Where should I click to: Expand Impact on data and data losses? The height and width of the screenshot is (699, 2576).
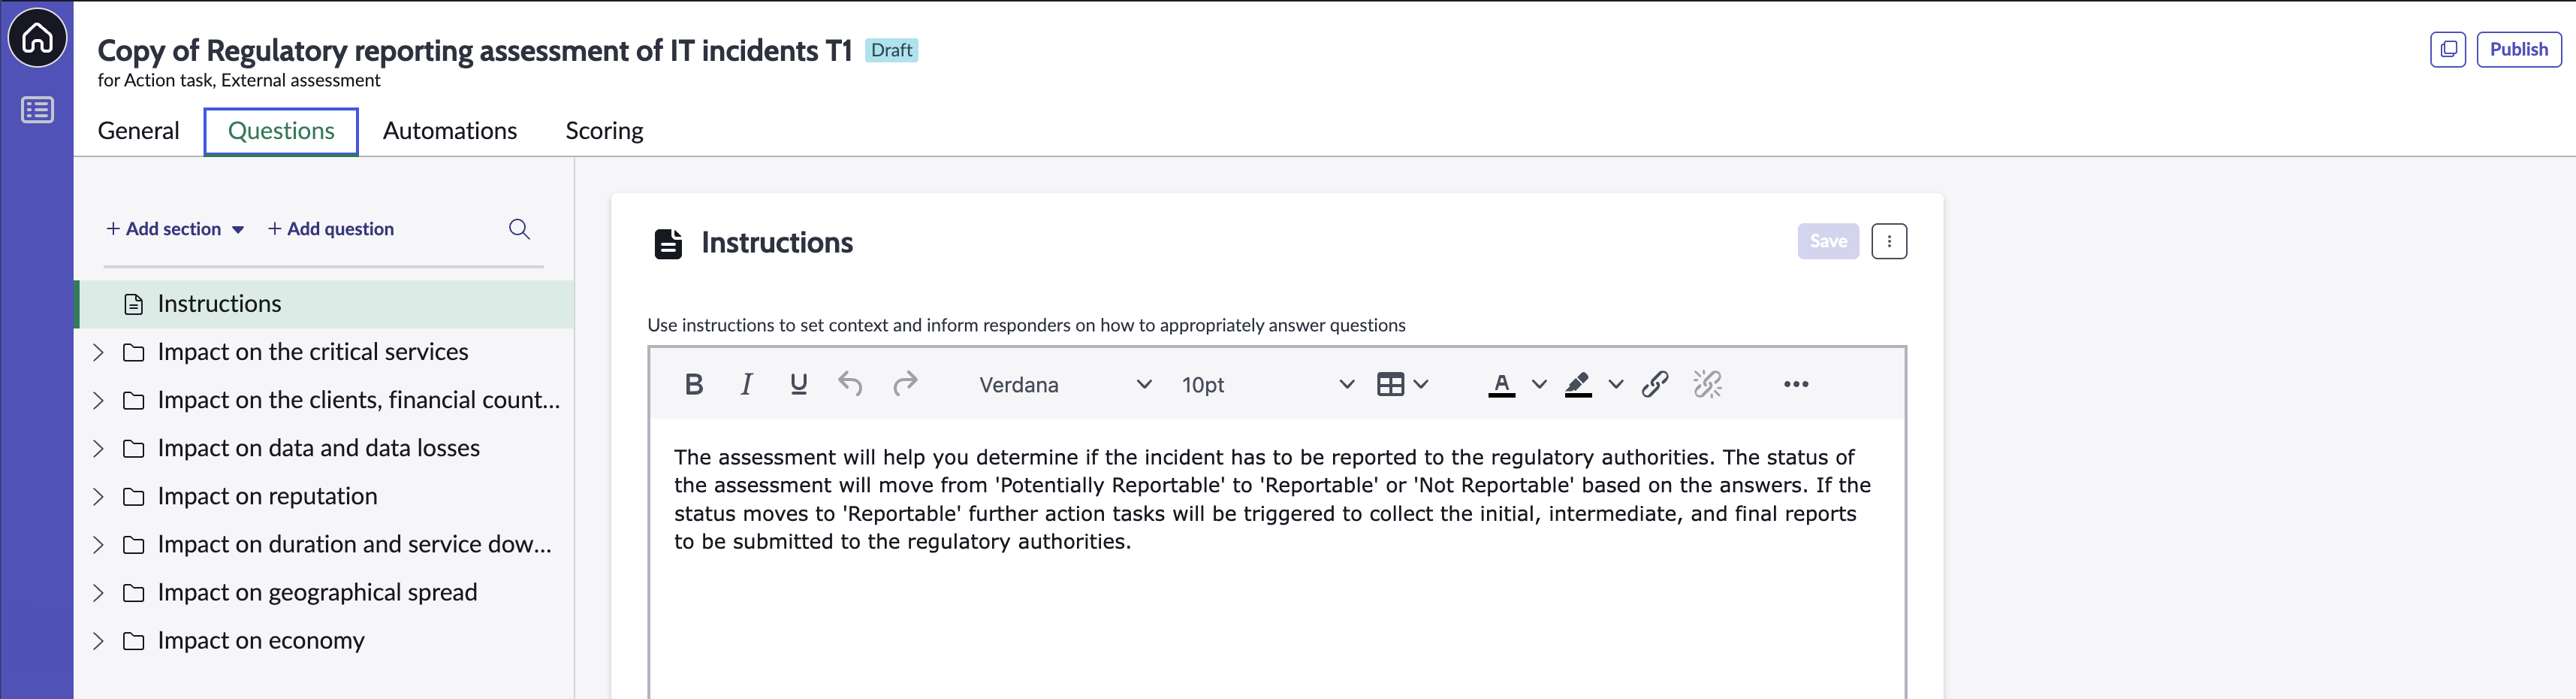coord(98,449)
